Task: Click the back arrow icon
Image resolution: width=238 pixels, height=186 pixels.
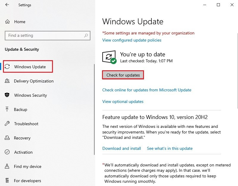Action: 7,5
